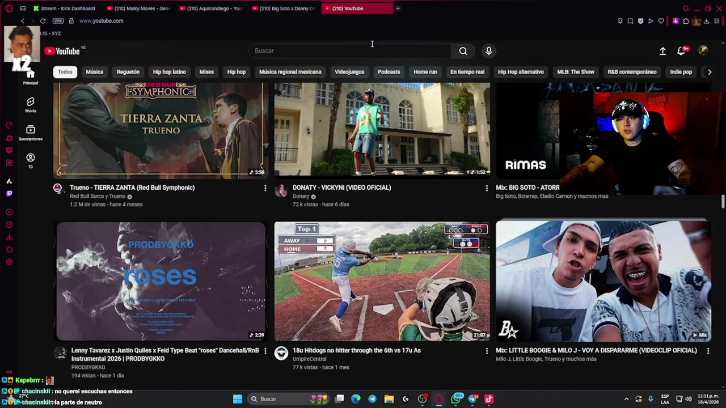The width and height of the screenshot is (726, 408).
Task: Open Opera sidebar settings gear
Action: point(9,262)
